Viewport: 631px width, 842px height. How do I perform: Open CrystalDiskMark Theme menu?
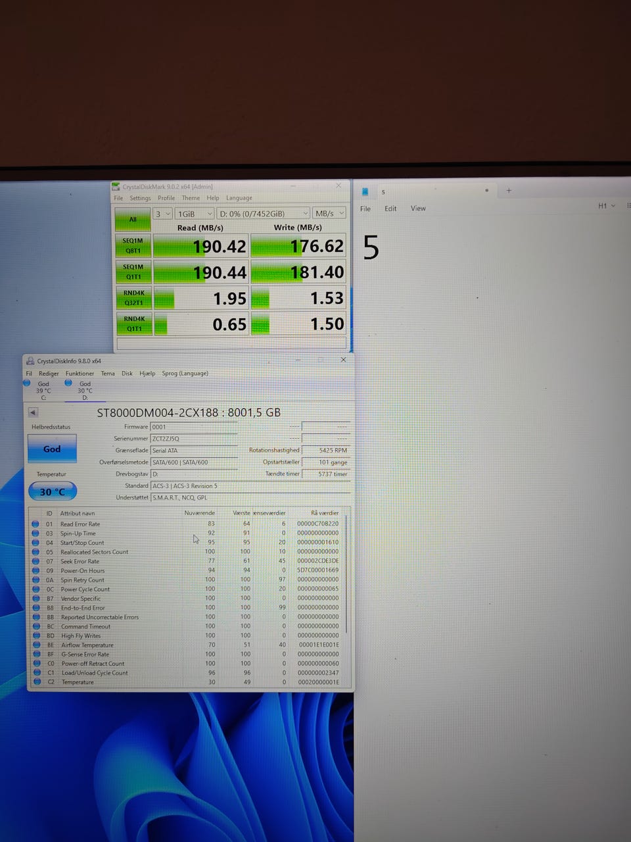pyautogui.click(x=191, y=198)
